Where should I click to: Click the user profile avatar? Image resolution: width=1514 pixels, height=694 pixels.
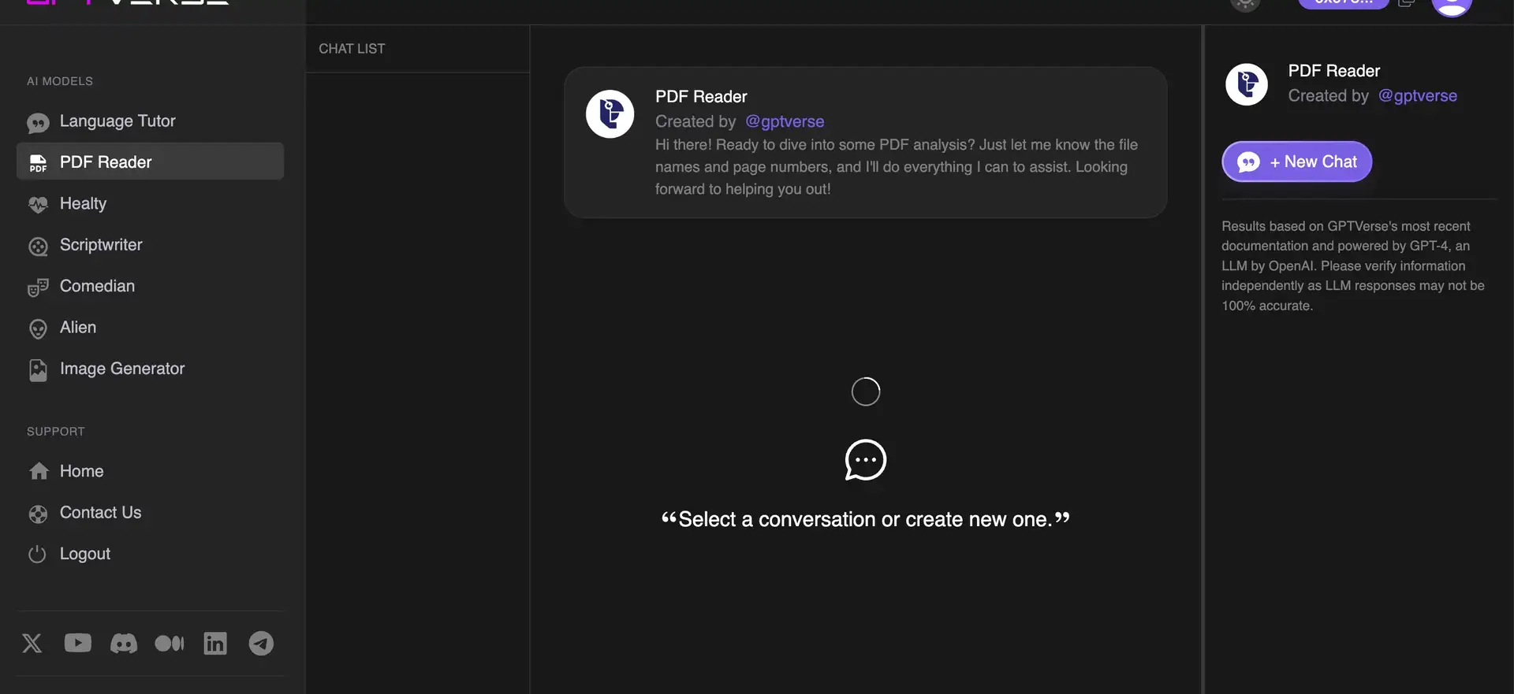1451,5
